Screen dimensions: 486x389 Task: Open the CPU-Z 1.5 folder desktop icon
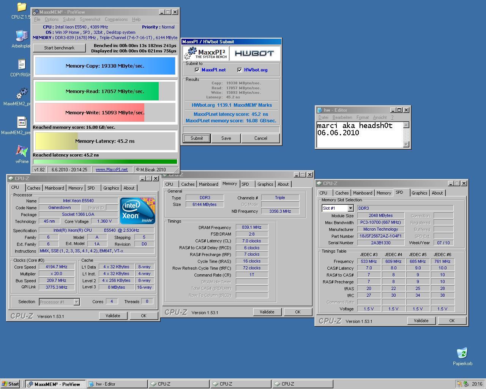pos(22,7)
